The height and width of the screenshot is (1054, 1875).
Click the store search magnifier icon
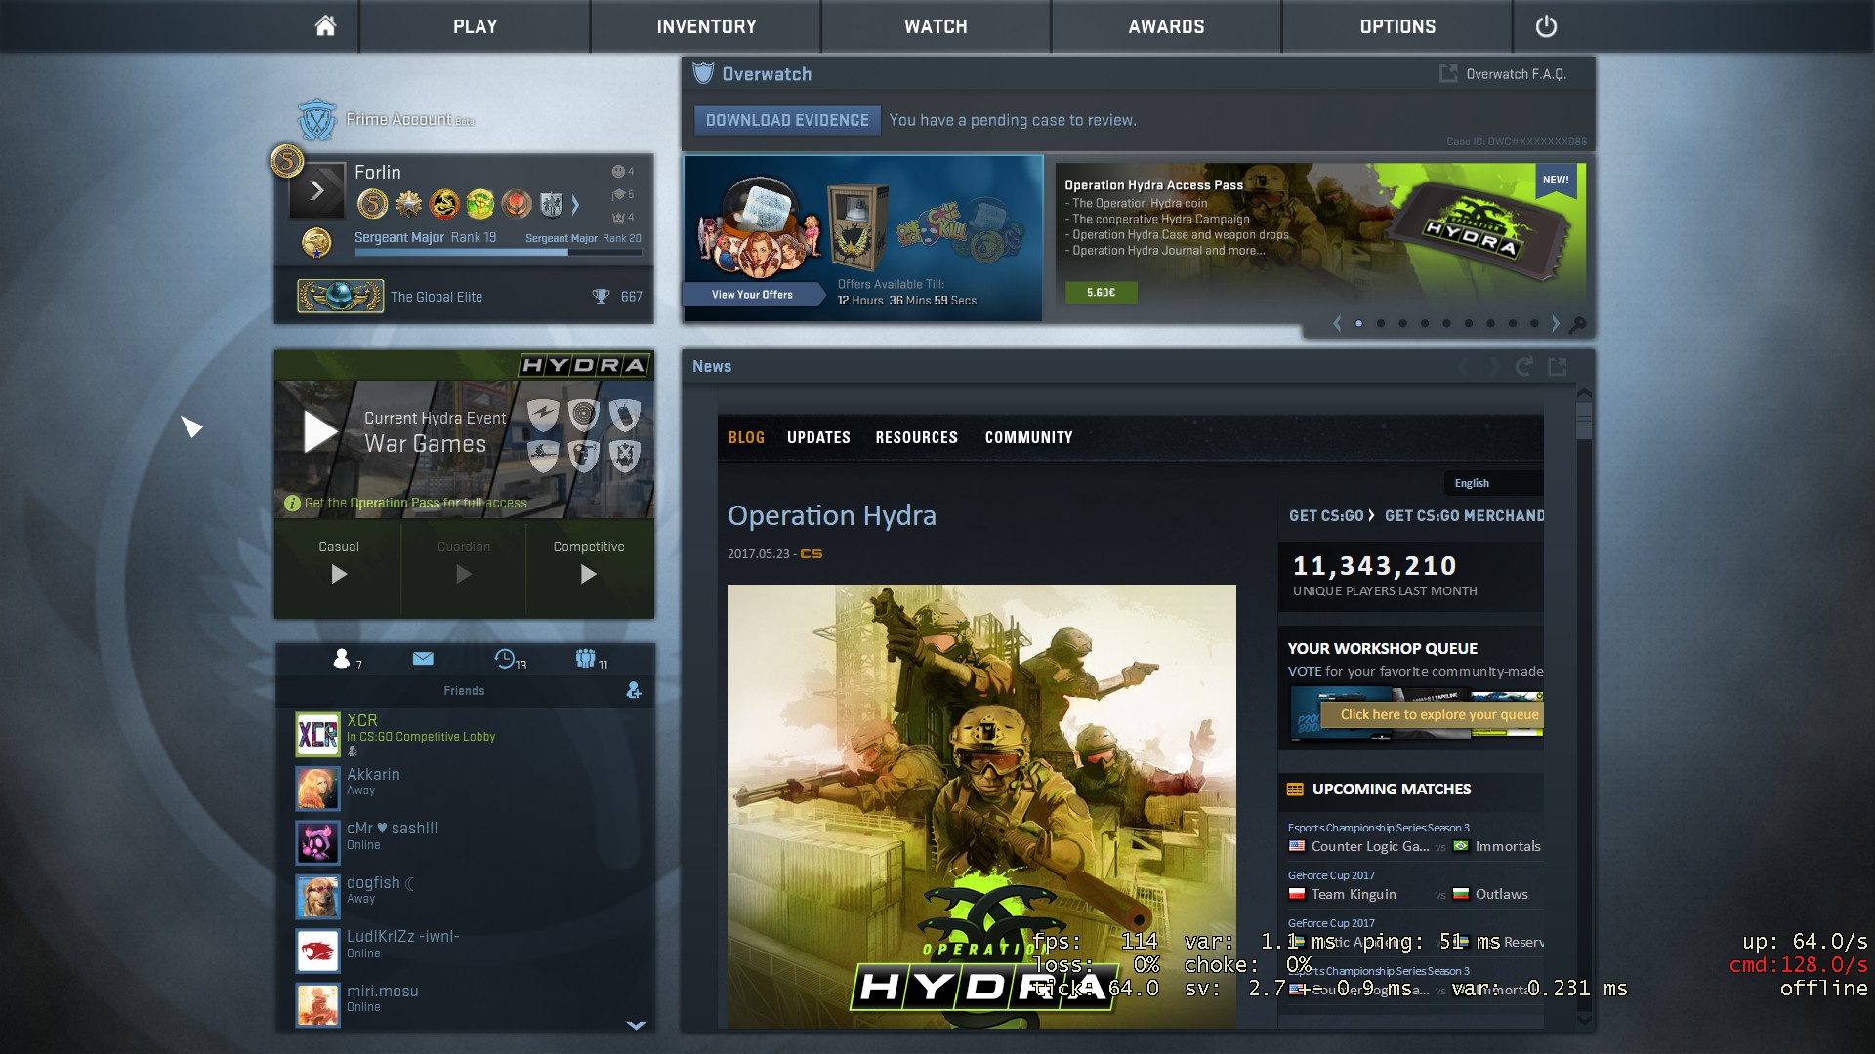pos(1577,324)
